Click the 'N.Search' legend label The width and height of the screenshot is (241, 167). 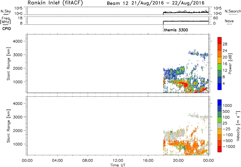point(233,11)
